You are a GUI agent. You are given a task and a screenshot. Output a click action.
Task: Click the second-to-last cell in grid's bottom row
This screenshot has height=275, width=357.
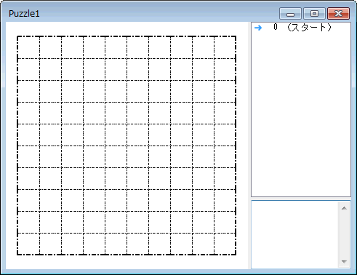[x=203, y=244]
